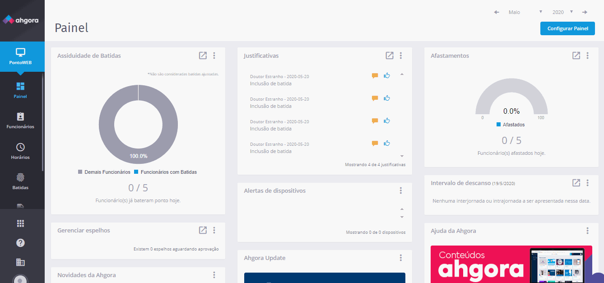Screen dimensions: 604x283
Task: Click comment icon of third justificativa
Action: (x=375, y=121)
